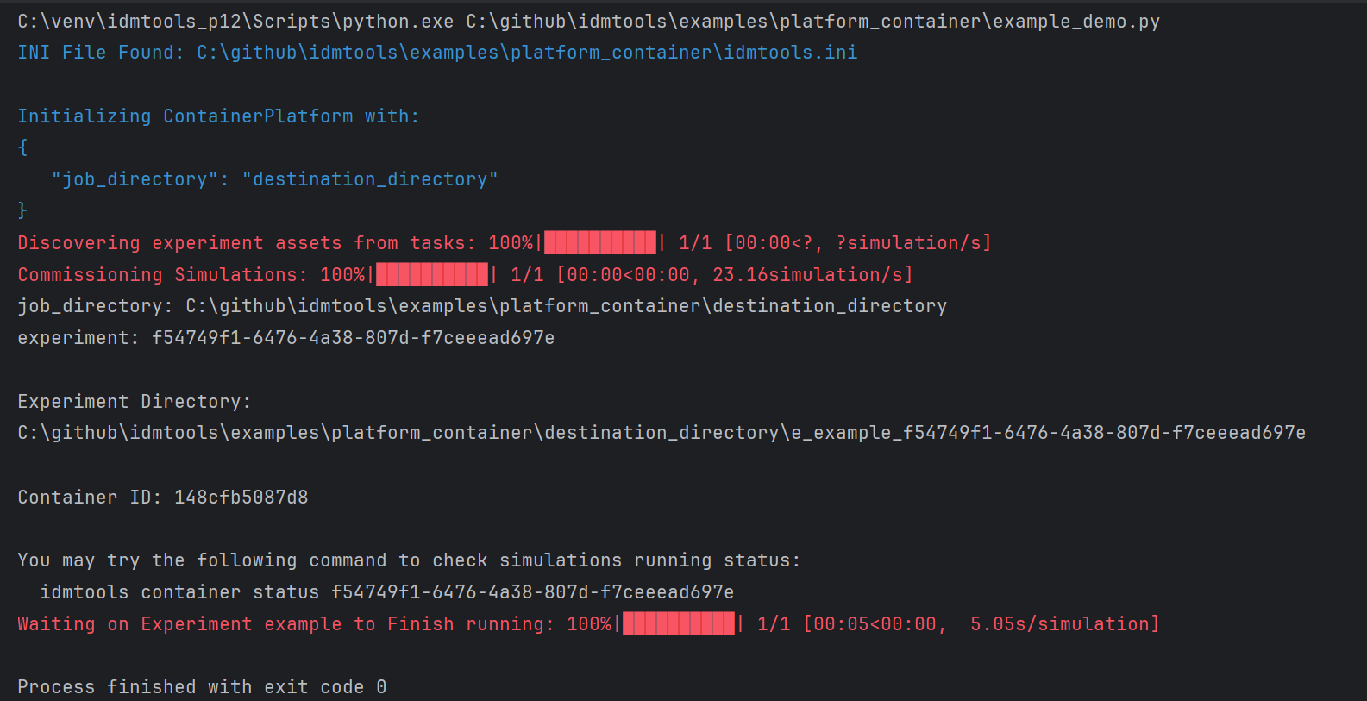Click the "destination_directory" JSON value

tap(369, 179)
